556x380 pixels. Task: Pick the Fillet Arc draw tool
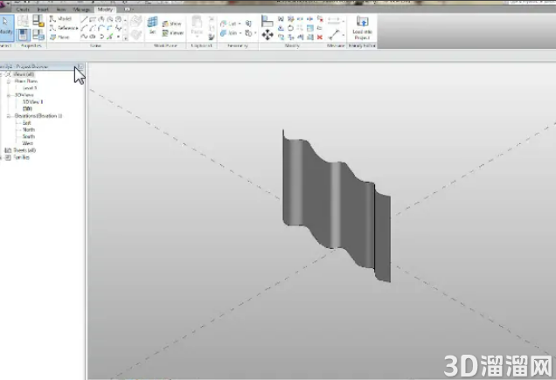point(109,28)
